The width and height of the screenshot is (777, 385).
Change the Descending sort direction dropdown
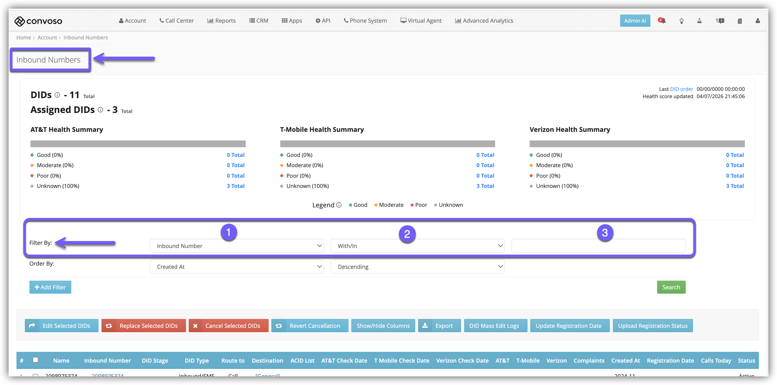(417, 267)
